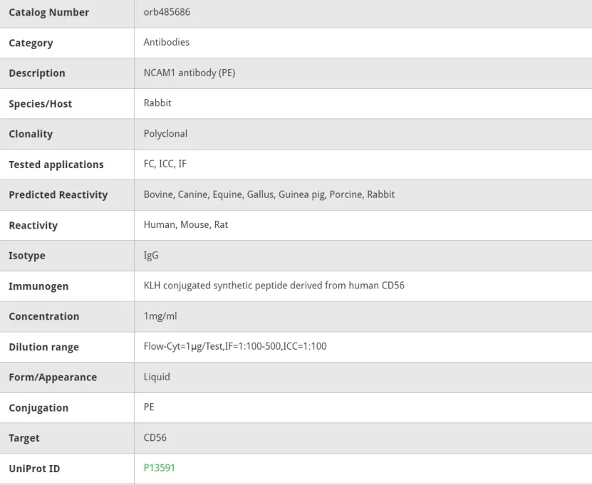The height and width of the screenshot is (485, 592).
Task: Select the PE conjugation value
Action: point(149,407)
